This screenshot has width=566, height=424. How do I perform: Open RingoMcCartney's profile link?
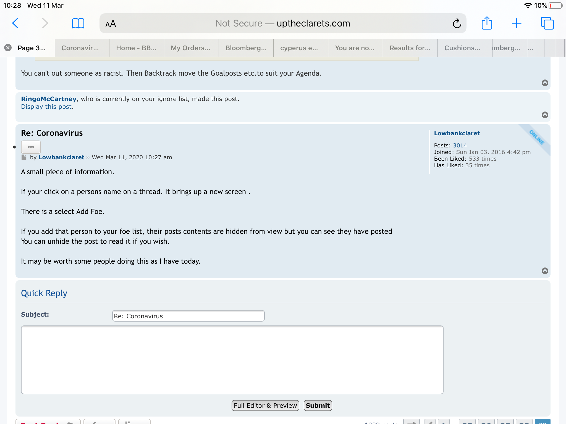49,99
